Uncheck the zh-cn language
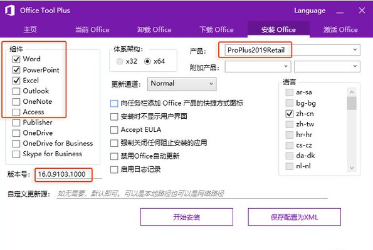 289,114
